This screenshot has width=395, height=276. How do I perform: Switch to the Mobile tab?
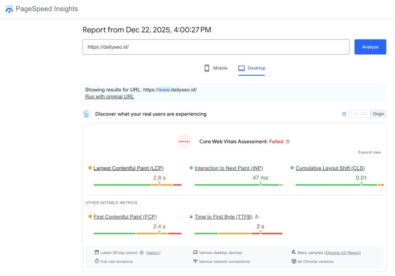216,68
